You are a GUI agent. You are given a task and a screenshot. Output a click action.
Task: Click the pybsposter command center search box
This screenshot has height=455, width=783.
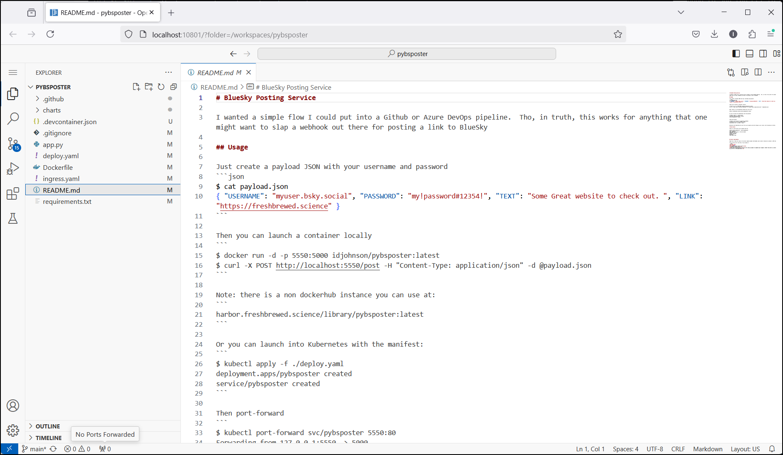407,54
